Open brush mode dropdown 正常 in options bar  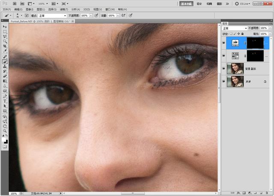coord(52,15)
